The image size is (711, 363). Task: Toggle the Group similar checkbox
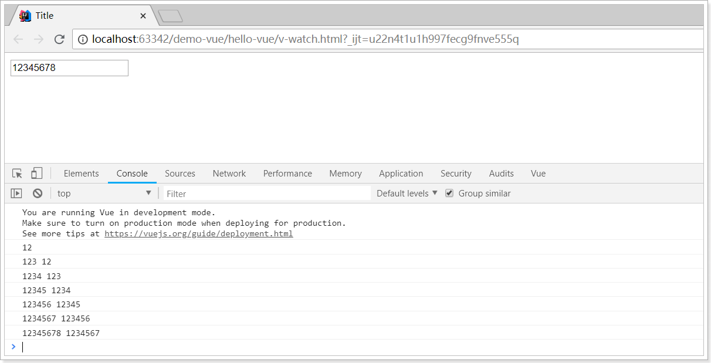click(x=449, y=193)
